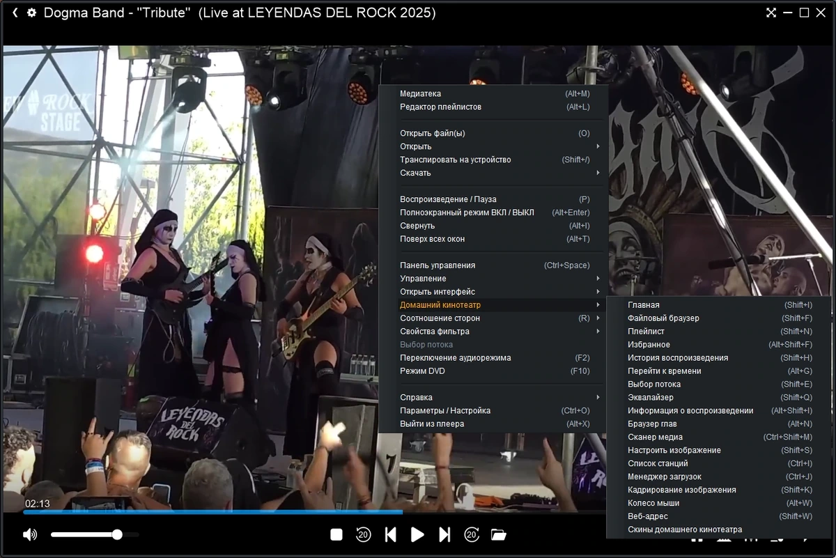Skip to the next track
Screen dimensions: 836x558
[444, 534]
